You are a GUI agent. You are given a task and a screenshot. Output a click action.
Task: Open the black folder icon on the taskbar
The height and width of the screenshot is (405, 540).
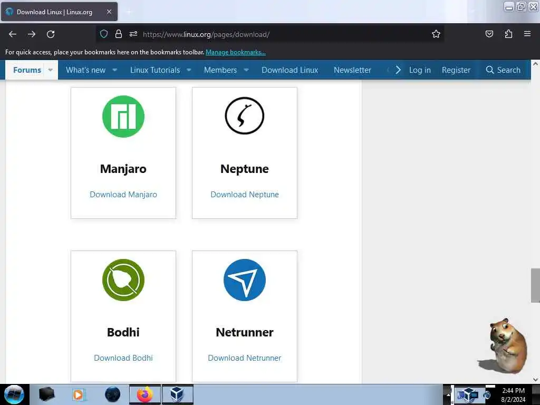pyautogui.click(x=47, y=394)
